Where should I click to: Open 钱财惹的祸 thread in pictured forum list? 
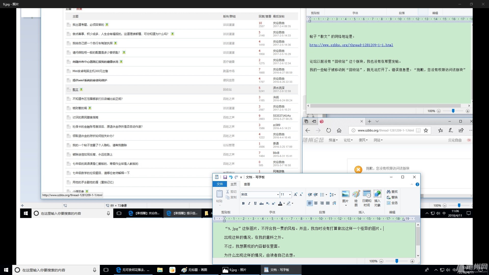coord(80,108)
